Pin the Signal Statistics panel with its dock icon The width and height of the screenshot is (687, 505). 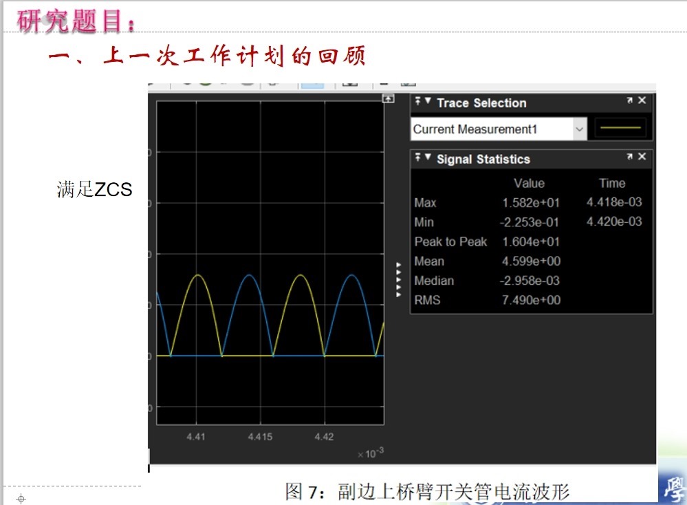(418, 158)
